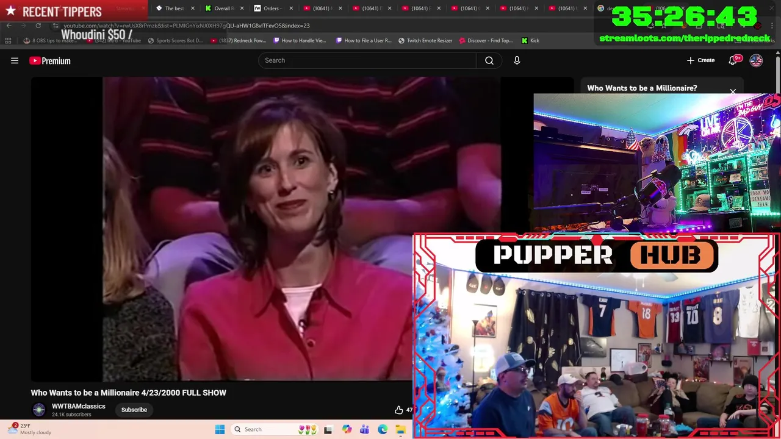
Task: Open '8 OBS tips to make' bookmark
Action: click(x=51, y=40)
